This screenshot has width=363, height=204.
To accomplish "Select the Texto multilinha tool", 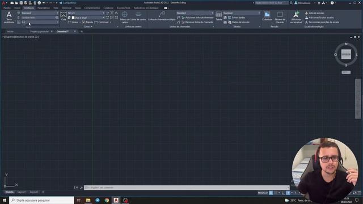I will point(9,18).
